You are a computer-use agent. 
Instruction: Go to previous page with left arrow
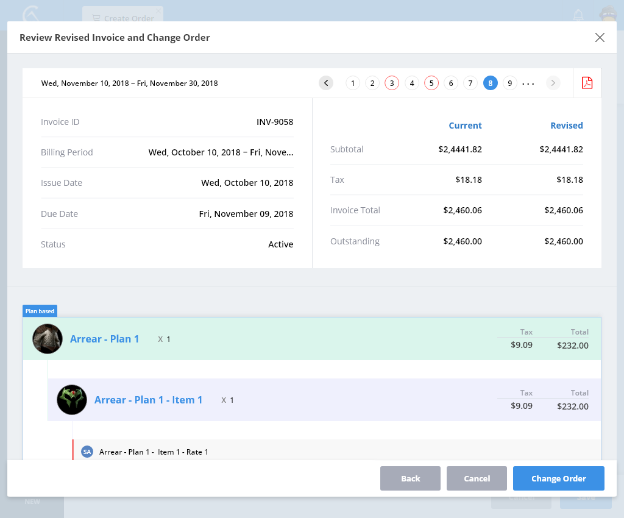[x=326, y=83]
